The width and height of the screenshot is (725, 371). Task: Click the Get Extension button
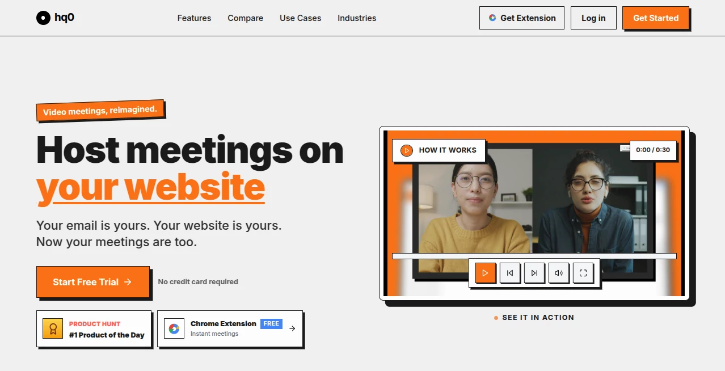pyautogui.click(x=522, y=18)
